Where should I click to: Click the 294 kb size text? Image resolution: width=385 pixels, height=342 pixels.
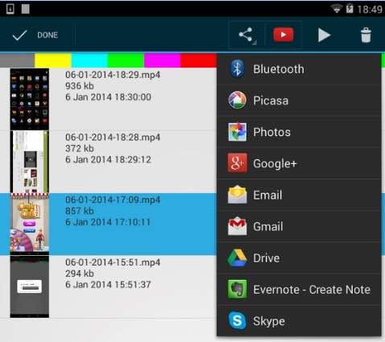point(80,274)
